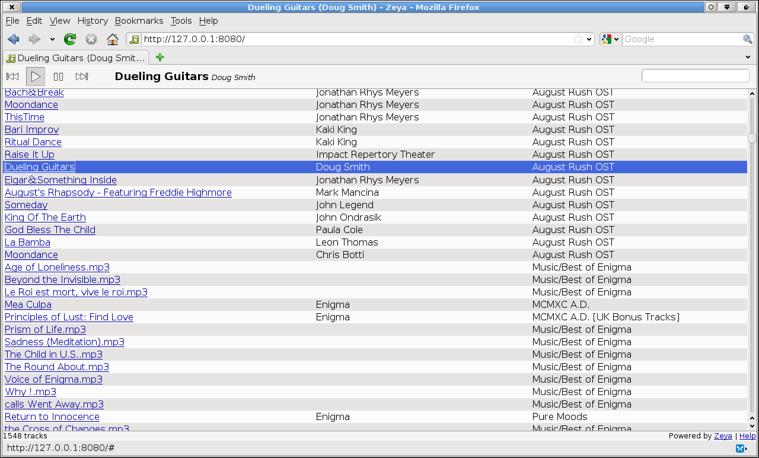Open the list all tabs dropdown

[x=748, y=58]
